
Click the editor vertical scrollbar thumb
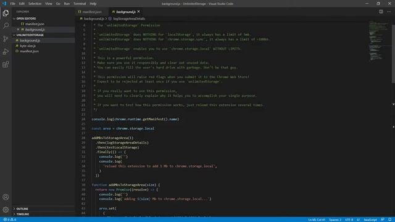click(x=393, y=53)
